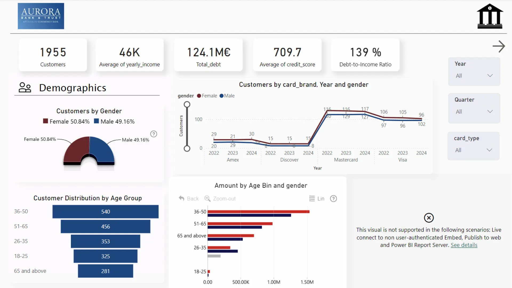Open help icon beside gender donut chart
Viewport: 512px width, 288px height.
click(x=154, y=134)
